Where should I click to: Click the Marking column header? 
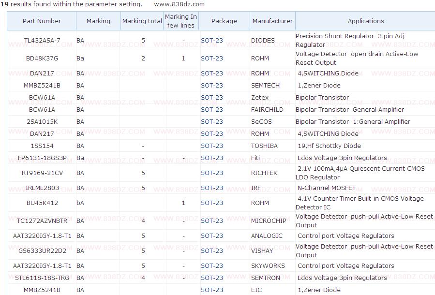tap(98, 21)
